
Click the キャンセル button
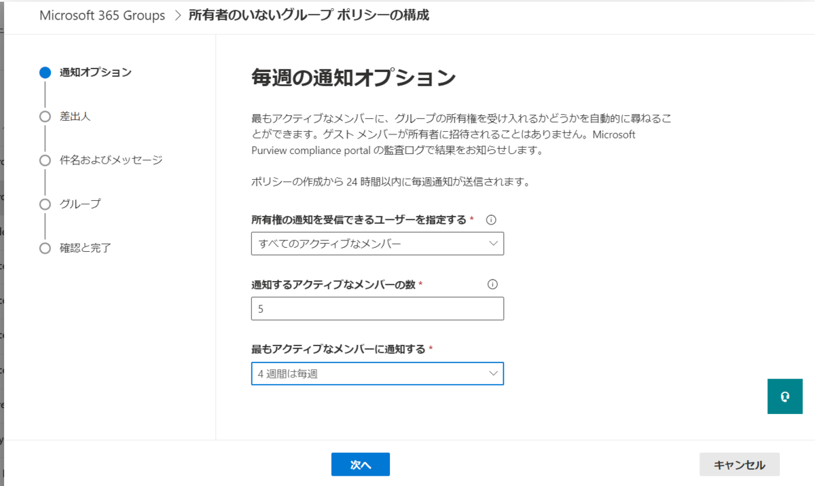point(740,464)
